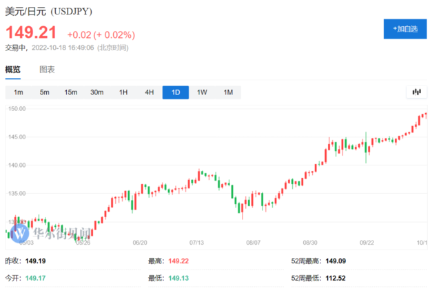Screen dimensions: 441x293
Task: Click the 149.21 current price
Action: point(31,32)
